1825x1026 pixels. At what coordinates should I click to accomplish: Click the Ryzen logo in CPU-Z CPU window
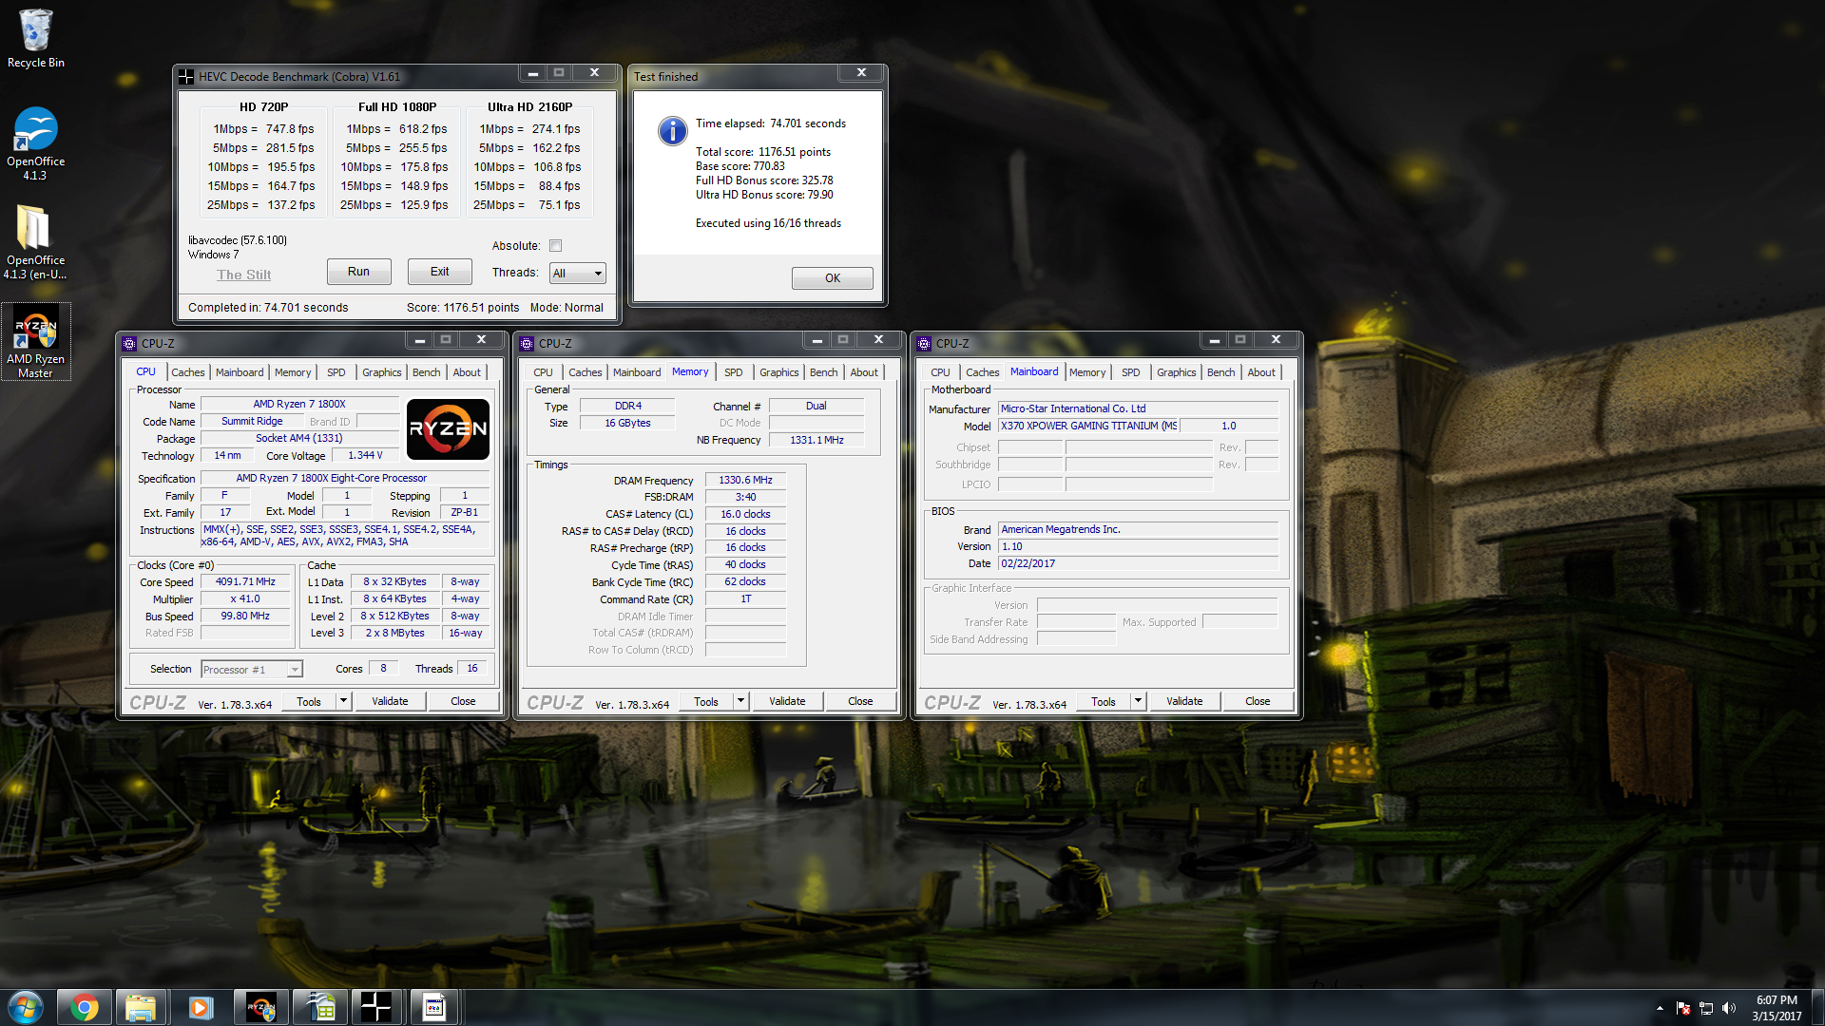click(x=448, y=428)
